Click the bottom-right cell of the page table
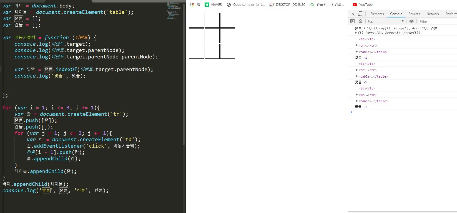Screen dimensions: 457x213 click(x=228, y=51)
